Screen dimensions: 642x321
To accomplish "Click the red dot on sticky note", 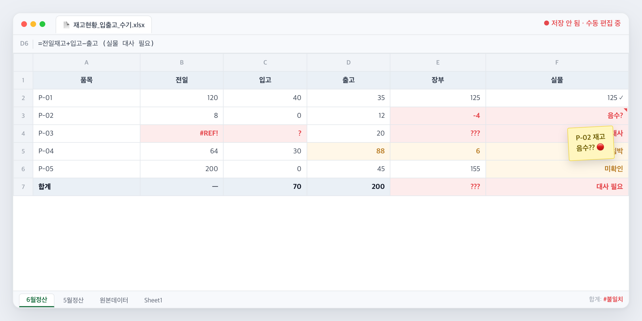I will click(x=600, y=147).
